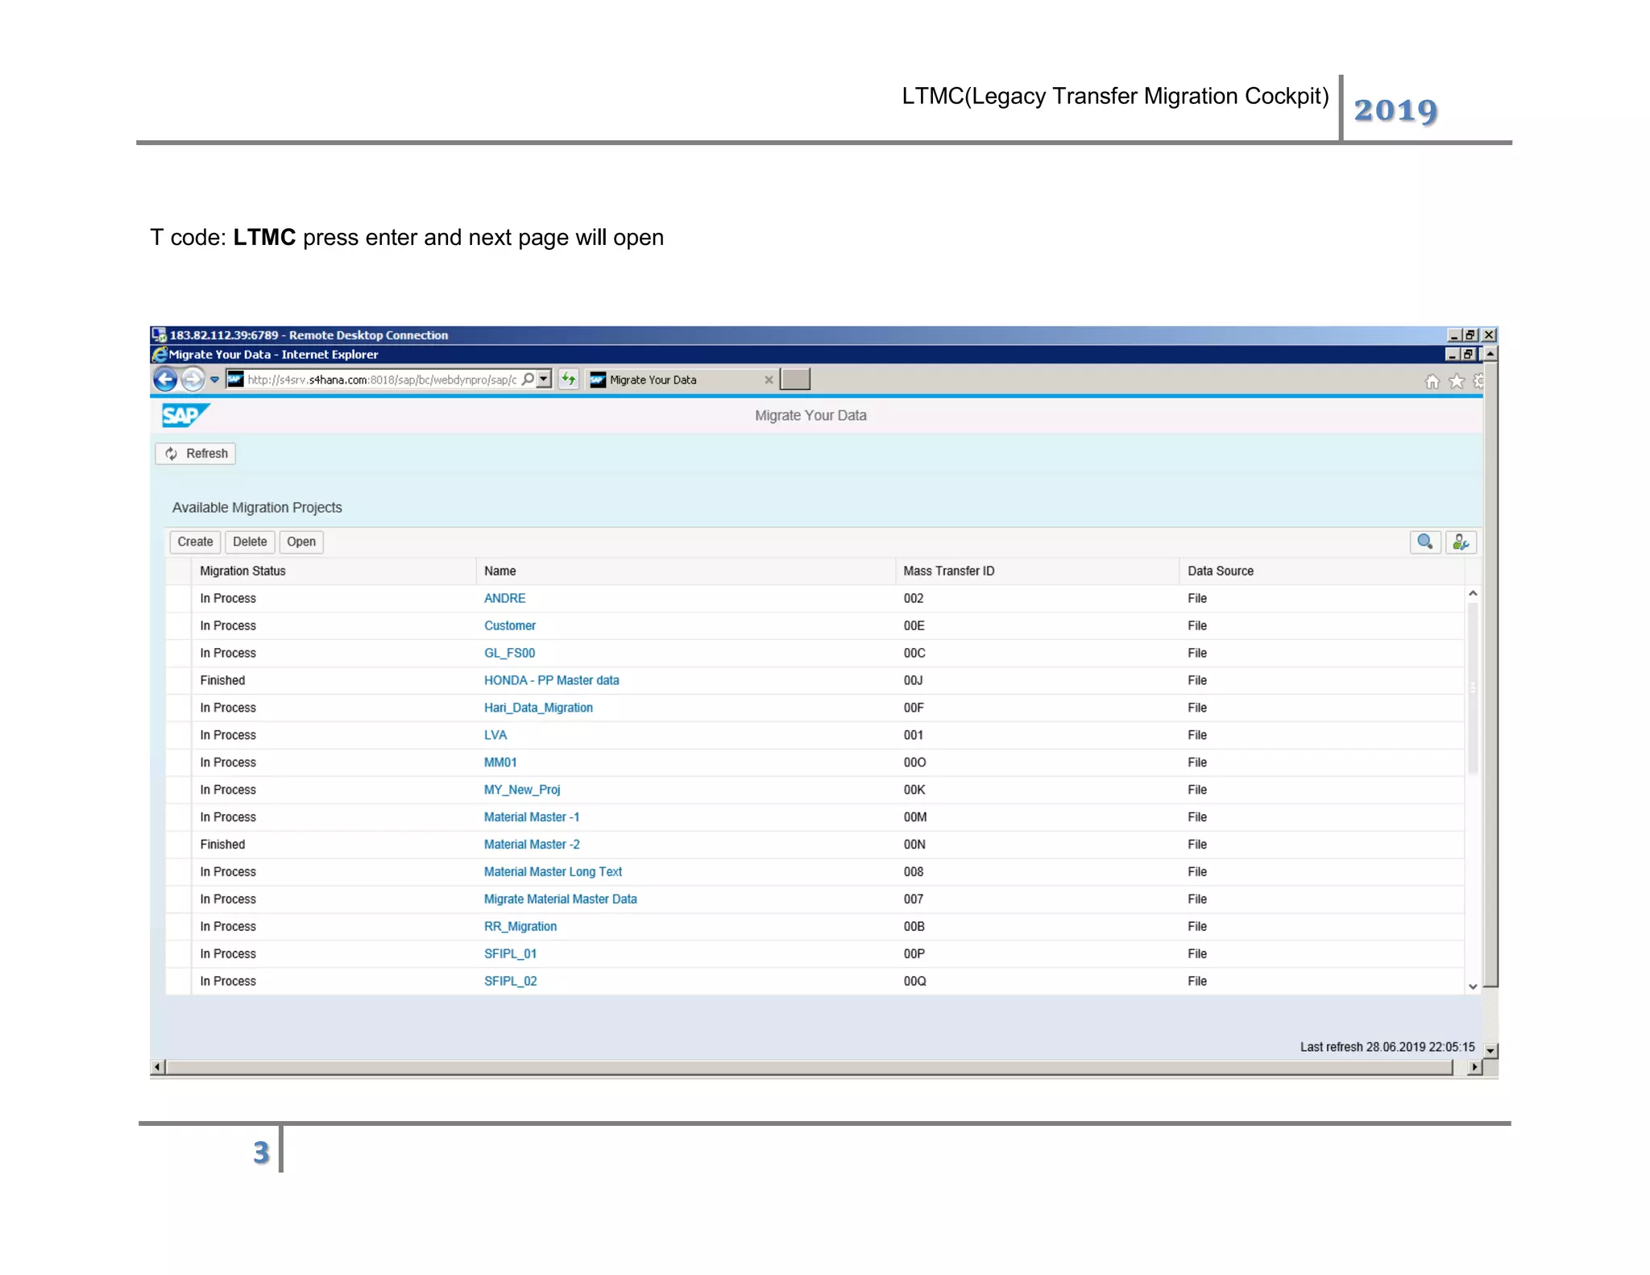Click the favorites star icon
The height and width of the screenshot is (1275, 1650).
[x=1457, y=382]
